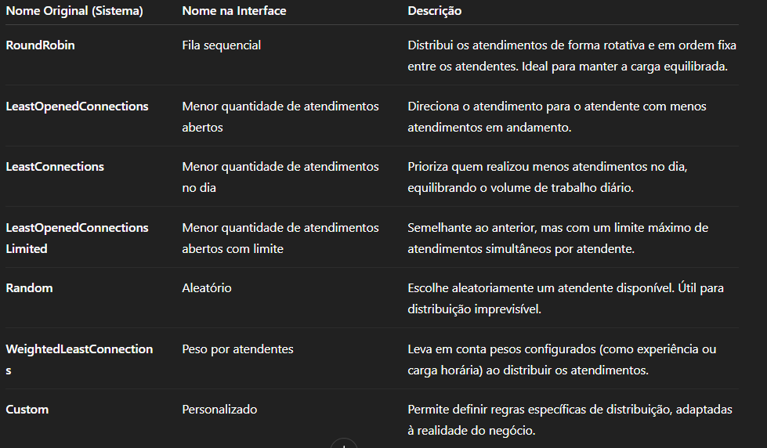Click the "Peso por atendentes" cell
Viewport: 767px width, 448px height.
(238, 349)
